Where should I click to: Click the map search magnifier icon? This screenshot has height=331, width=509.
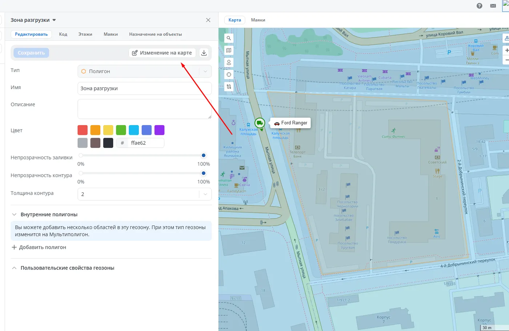229,38
